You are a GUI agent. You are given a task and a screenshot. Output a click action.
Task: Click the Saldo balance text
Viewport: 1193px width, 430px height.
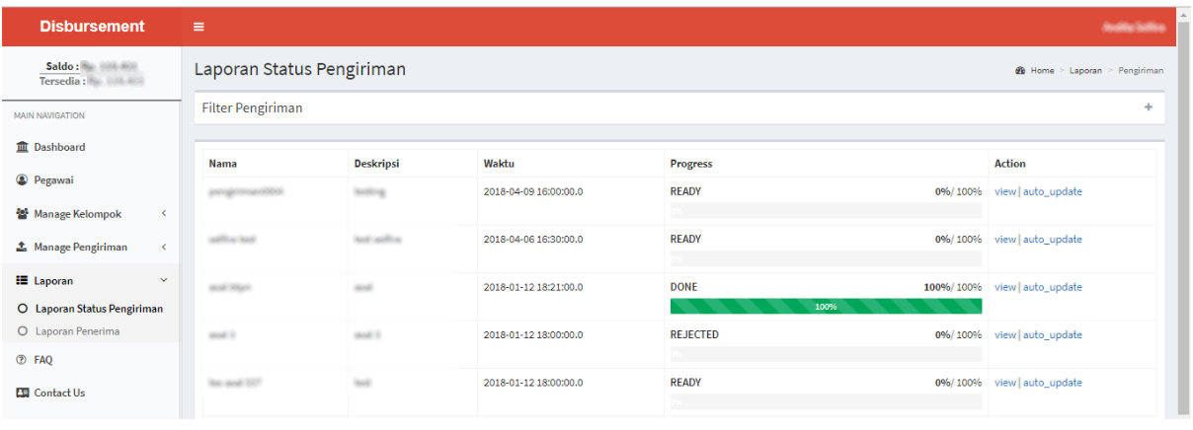coord(91,66)
